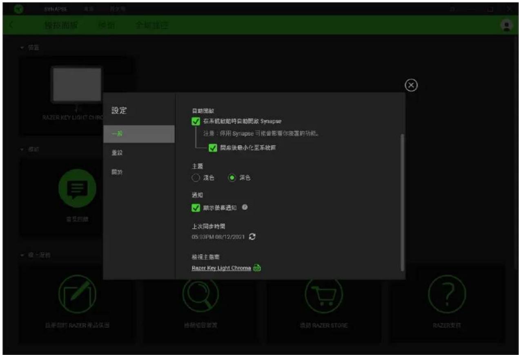Click the last sync time 05:33PM 08/12/2021
Image resolution: width=519 pixels, height=355 pixels.
click(218, 237)
